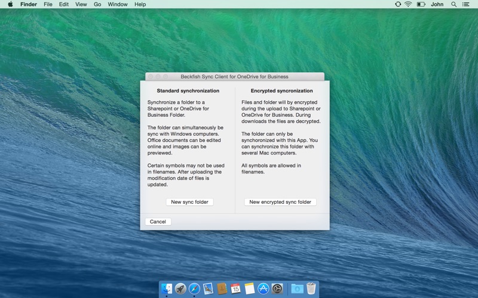Click the New sync folder button
Screen dimensions: 478x298
189,202
